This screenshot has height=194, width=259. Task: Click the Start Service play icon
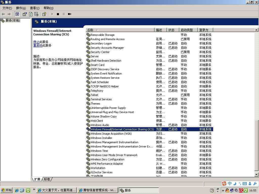click(x=52, y=14)
